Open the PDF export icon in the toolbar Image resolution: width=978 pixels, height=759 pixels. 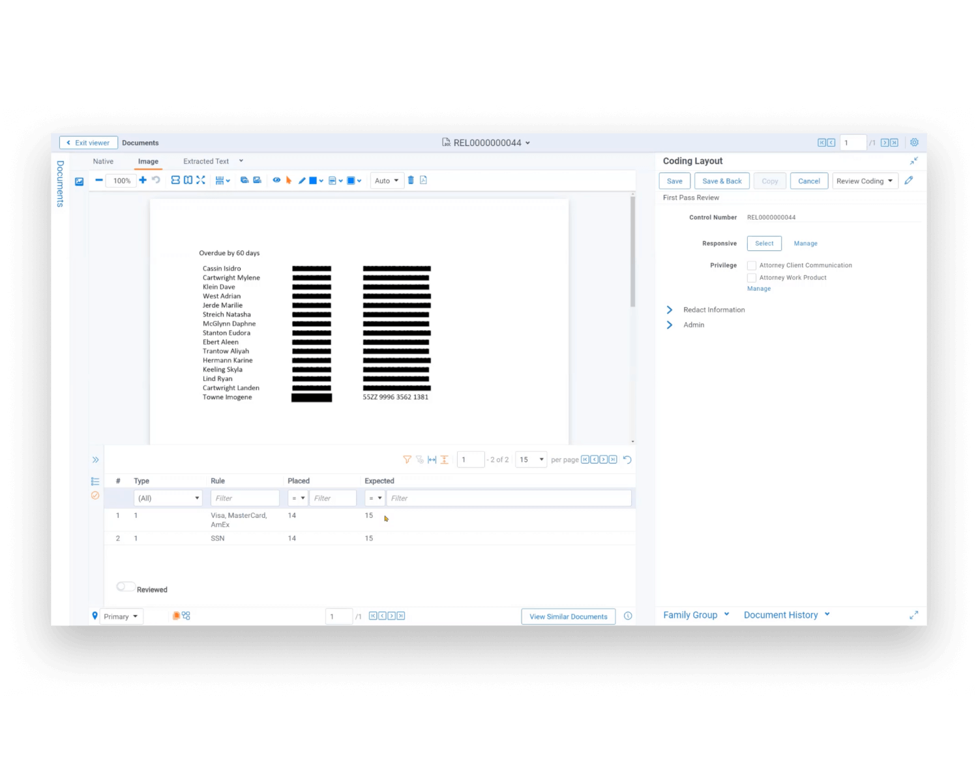tap(422, 181)
